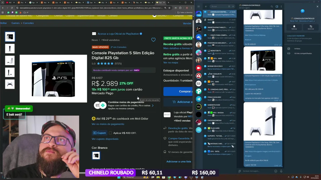Open WC COOLER PC topic
This screenshot has width=321, height=180.
pos(219,75)
